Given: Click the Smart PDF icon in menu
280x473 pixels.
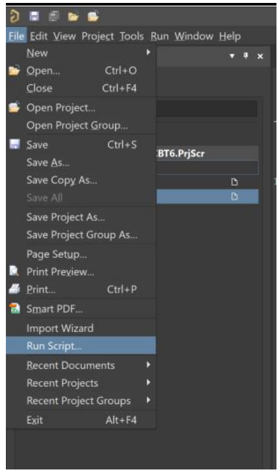Looking at the screenshot, I should point(14,308).
